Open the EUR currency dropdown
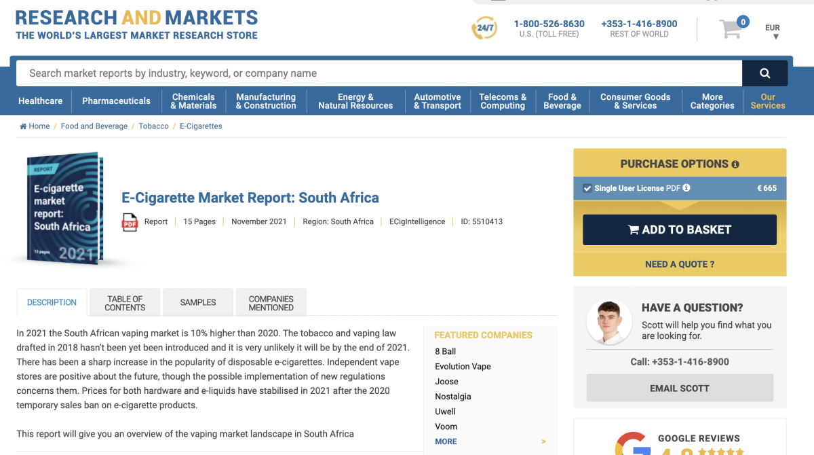Viewport: 814px width, 455px height. click(x=773, y=31)
